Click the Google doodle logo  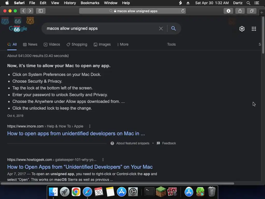click(x=18, y=29)
